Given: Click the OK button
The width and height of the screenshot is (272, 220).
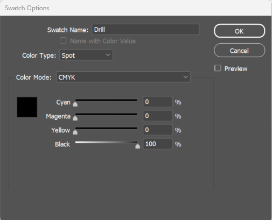Looking at the screenshot, I should point(239,31).
